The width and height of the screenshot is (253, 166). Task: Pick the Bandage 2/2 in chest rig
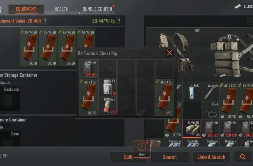coord(107,105)
